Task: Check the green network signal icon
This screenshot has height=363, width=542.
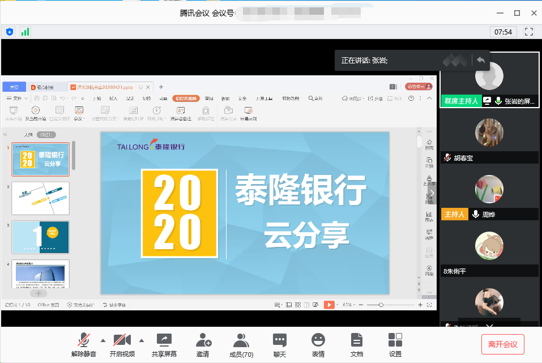Action: click(25, 32)
